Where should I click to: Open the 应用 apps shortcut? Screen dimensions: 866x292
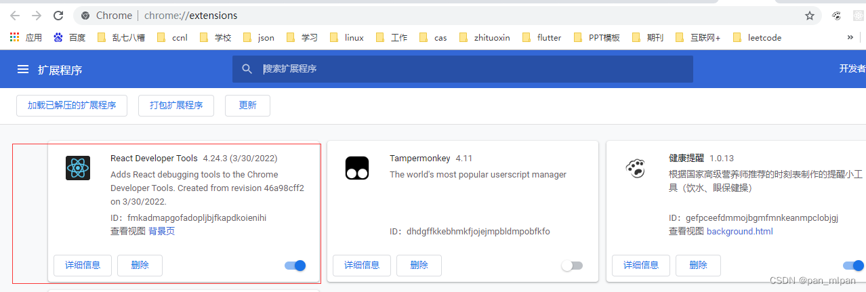[26, 37]
